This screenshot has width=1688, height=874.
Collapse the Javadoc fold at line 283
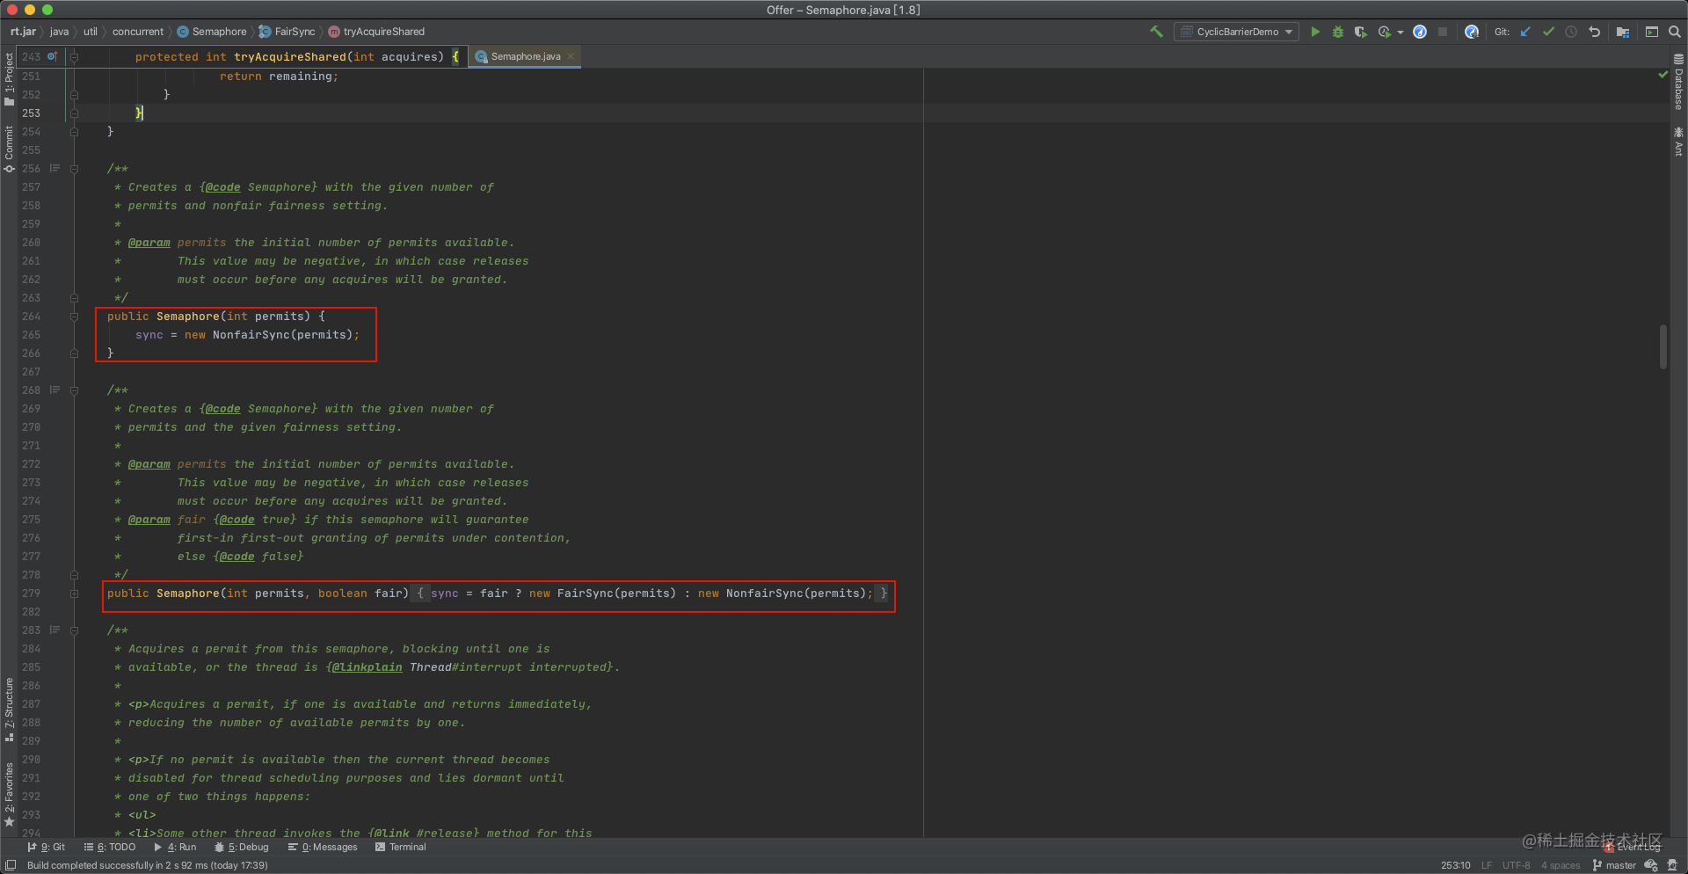tap(74, 630)
